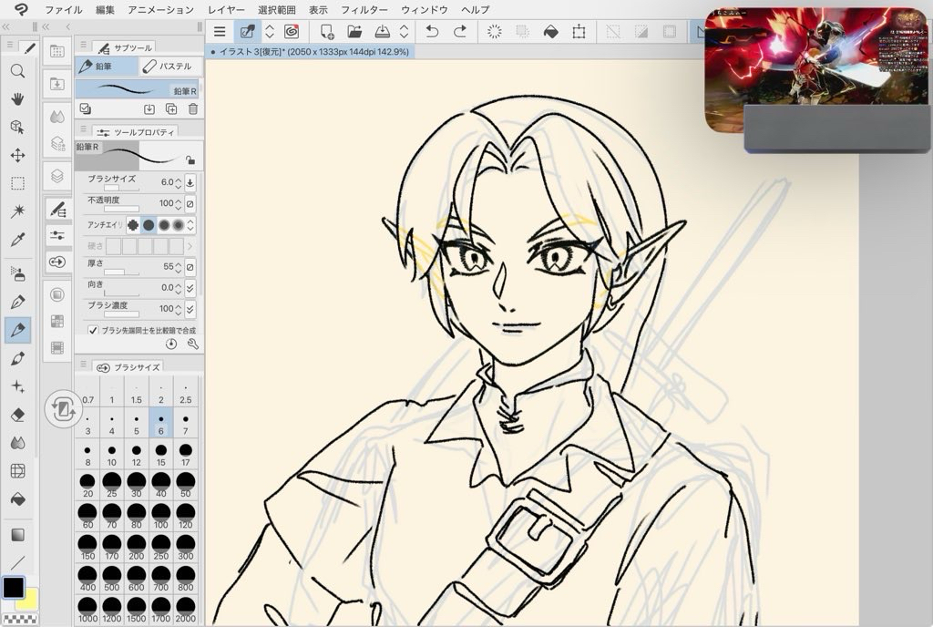Select the hard-edged no anti-aliasing option
The height and width of the screenshot is (627, 933).
[x=133, y=225]
